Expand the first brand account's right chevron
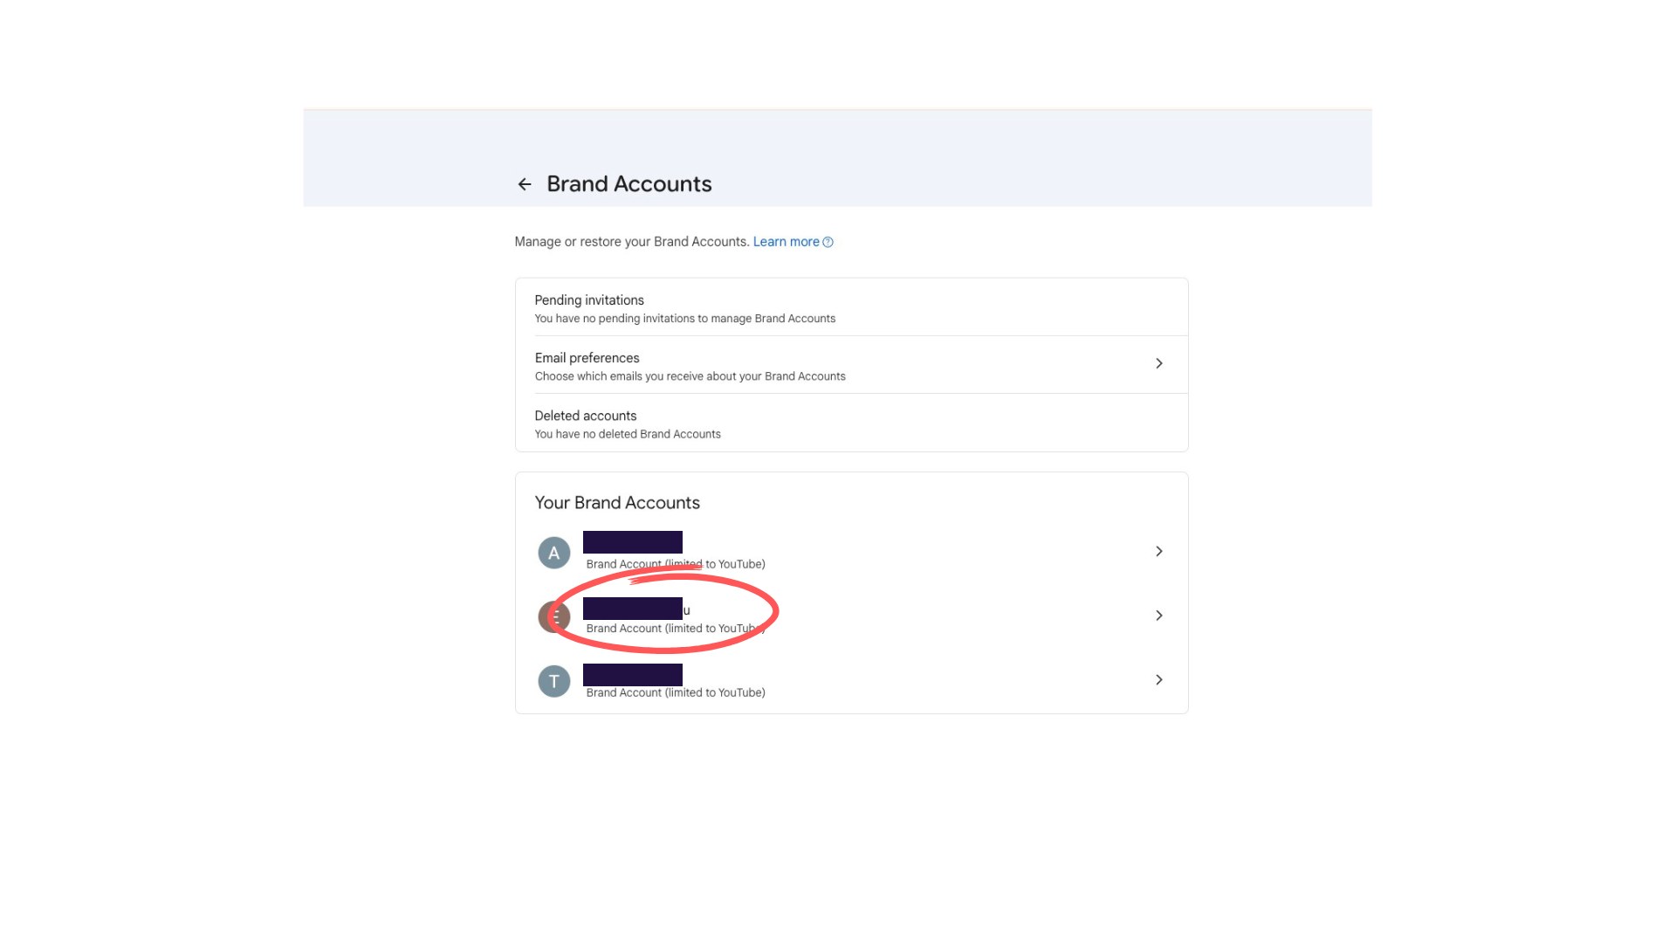 pyautogui.click(x=1159, y=551)
